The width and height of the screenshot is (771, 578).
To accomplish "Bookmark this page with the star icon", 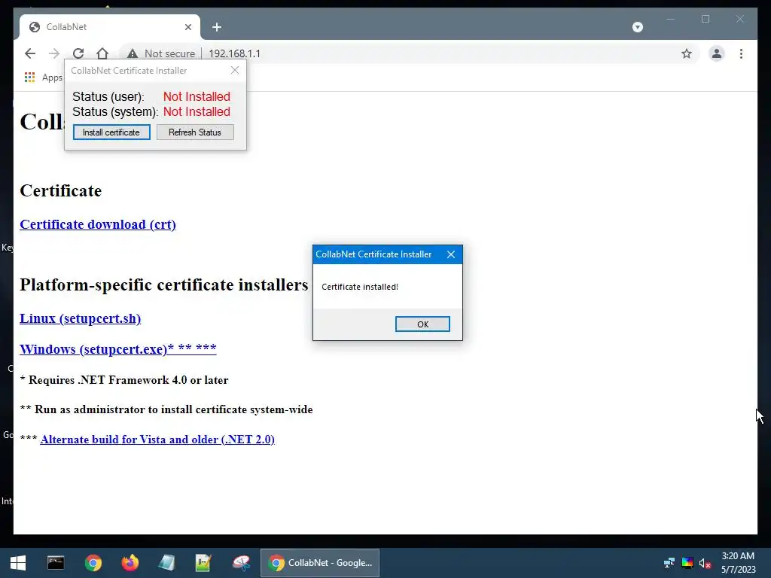I will (687, 53).
